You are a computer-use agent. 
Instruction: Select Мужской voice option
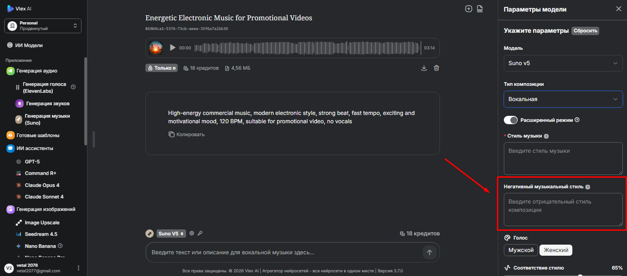point(521,250)
